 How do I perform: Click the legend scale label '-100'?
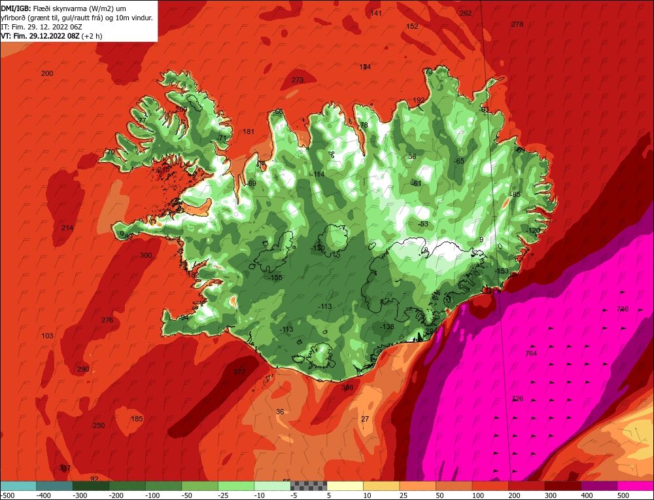point(153,495)
